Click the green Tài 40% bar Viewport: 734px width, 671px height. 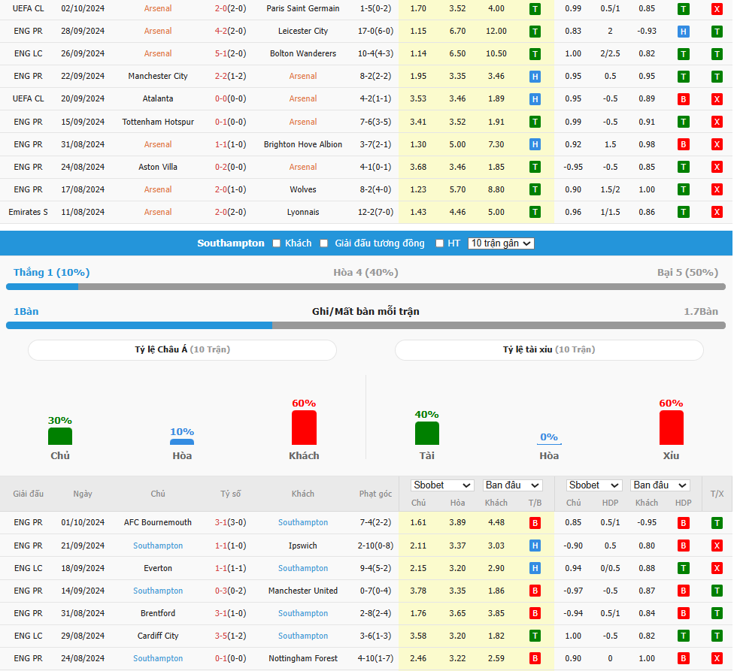(427, 433)
